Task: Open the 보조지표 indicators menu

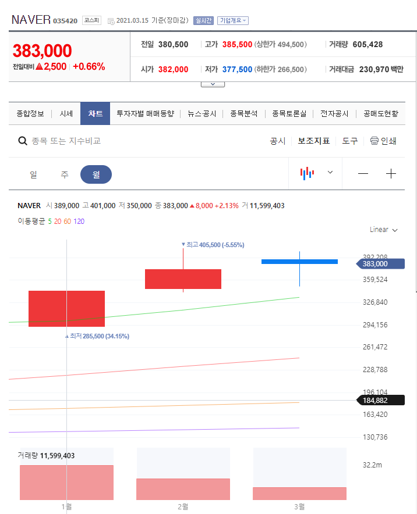Action: tap(314, 141)
